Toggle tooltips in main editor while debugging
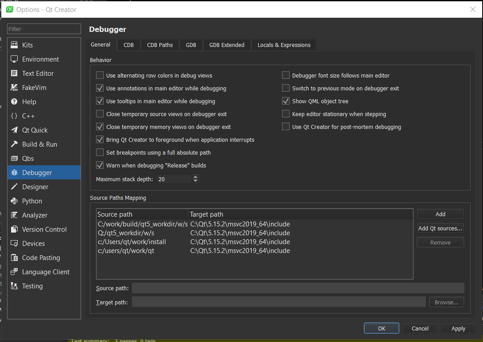 100,101
